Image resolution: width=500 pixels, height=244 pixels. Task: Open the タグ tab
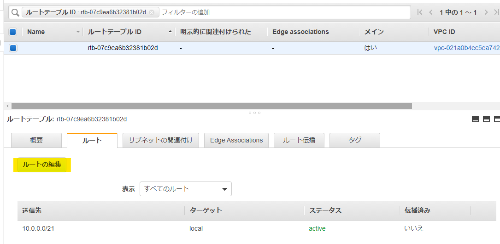point(354,140)
